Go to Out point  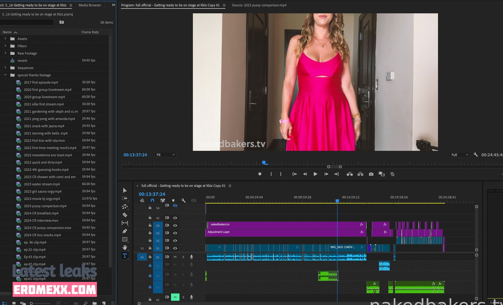(x=337, y=174)
